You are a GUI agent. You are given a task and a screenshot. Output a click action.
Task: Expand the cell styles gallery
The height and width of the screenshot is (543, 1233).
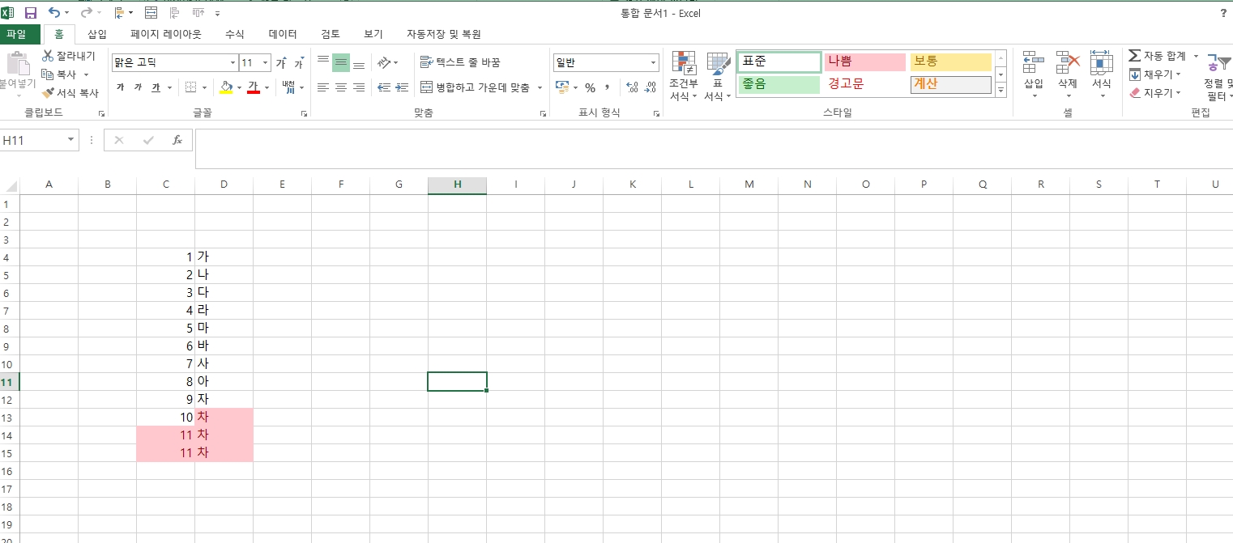click(1000, 91)
